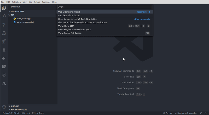Click the text file icon for vsc-extensions.txt
This screenshot has width=209, height=115.
click(x=15, y=22)
